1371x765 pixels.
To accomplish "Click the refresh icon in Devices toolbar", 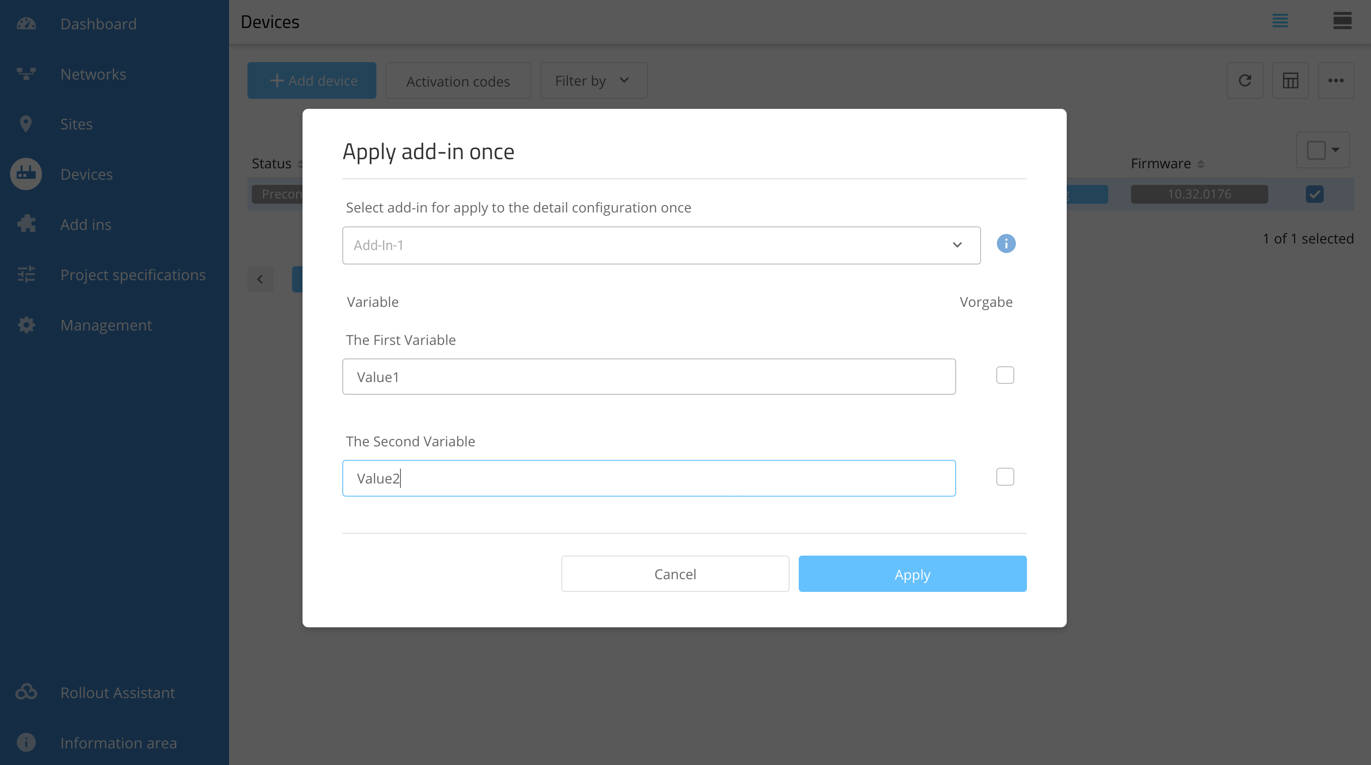I will pos(1244,81).
